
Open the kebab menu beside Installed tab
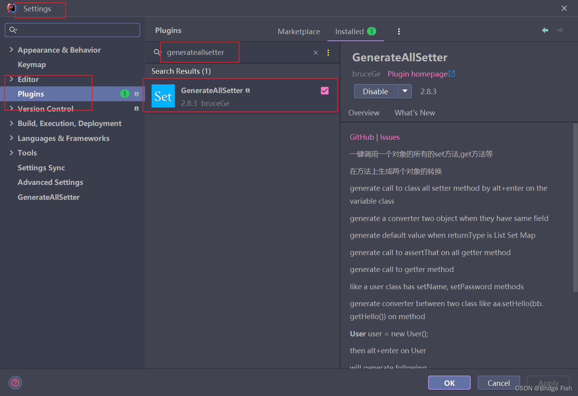pos(399,31)
